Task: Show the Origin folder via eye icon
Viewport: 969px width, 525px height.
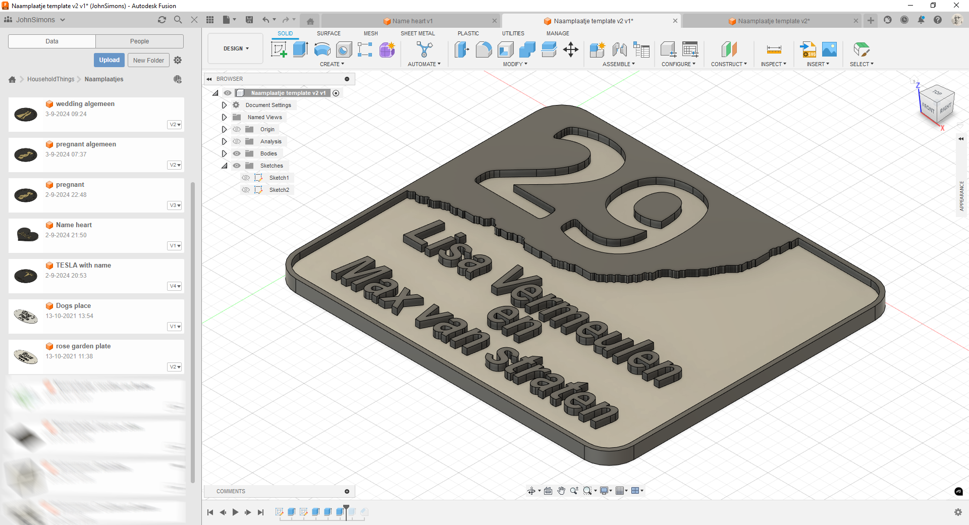Action: pyautogui.click(x=237, y=129)
